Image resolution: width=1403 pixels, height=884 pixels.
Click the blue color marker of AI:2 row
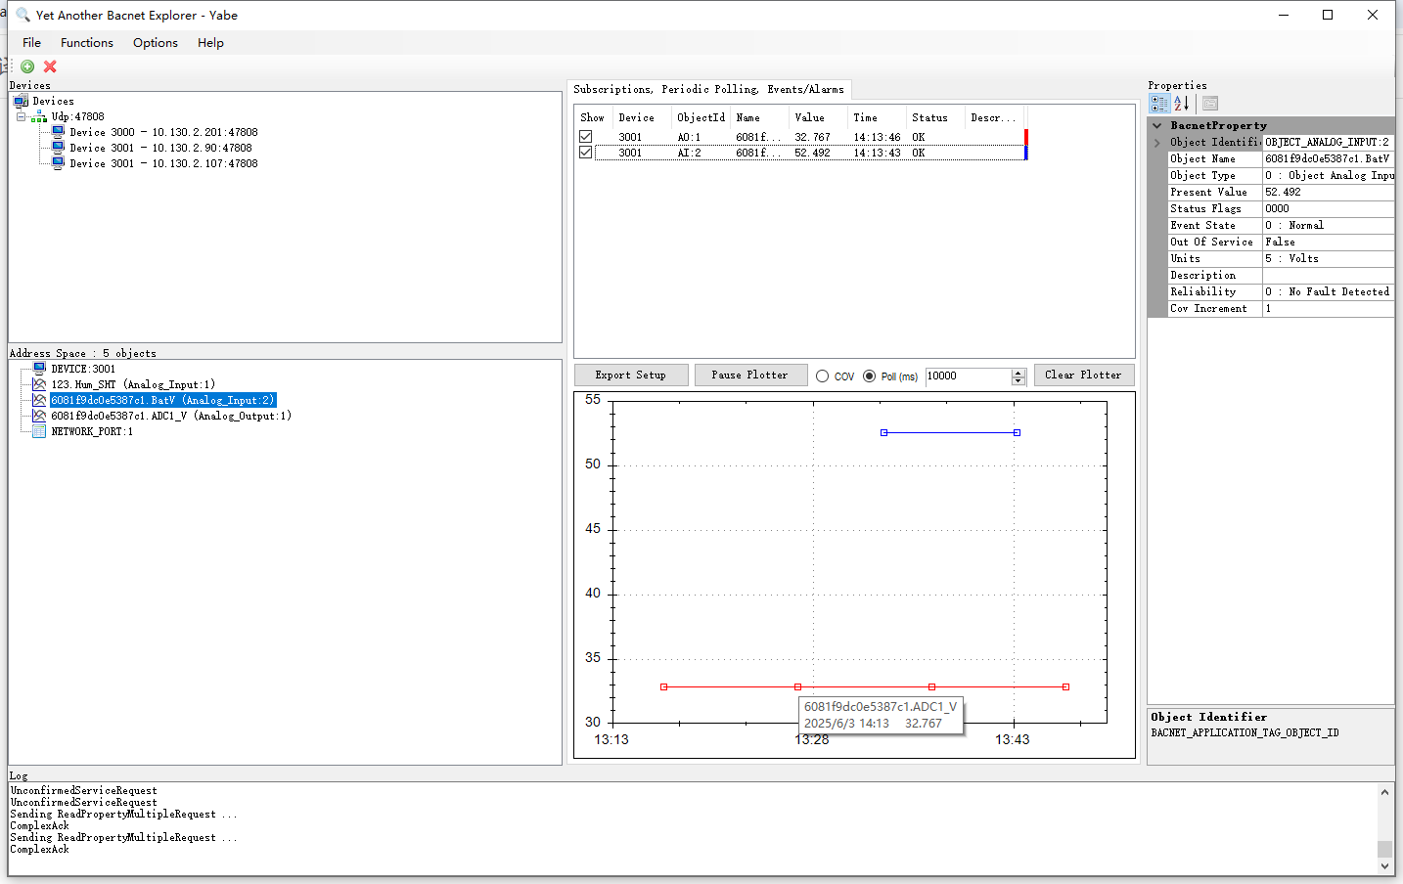click(x=1025, y=153)
